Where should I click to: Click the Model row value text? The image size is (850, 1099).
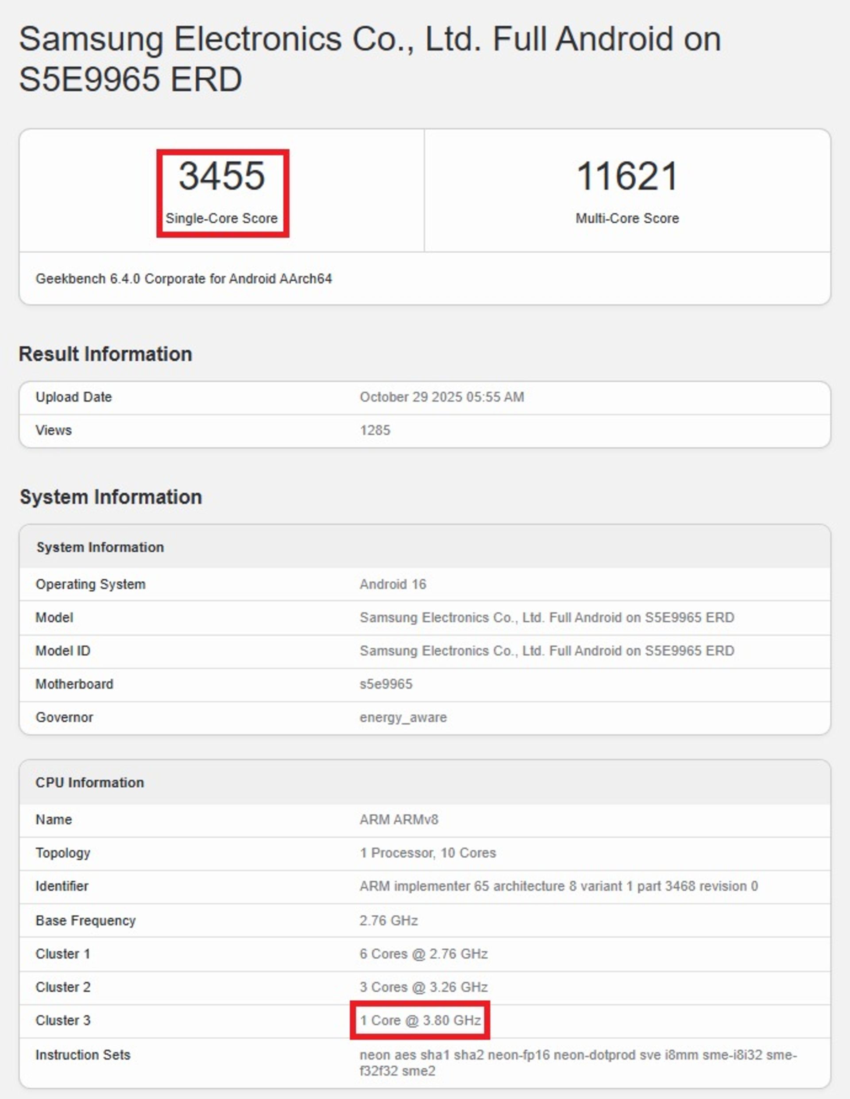547,617
